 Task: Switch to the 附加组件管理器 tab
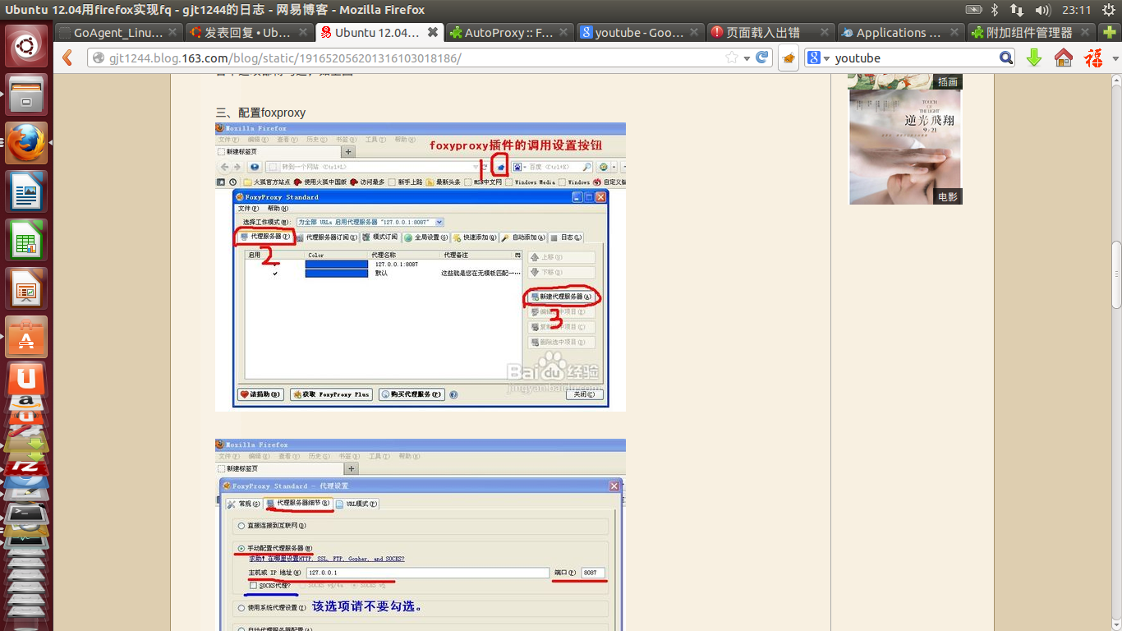click(1031, 33)
